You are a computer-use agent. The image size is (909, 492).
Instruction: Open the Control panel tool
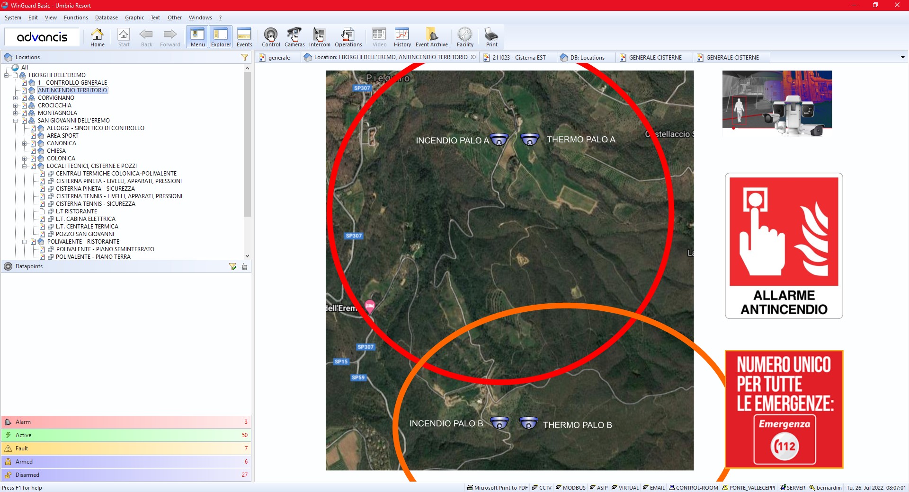pos(271,37)
